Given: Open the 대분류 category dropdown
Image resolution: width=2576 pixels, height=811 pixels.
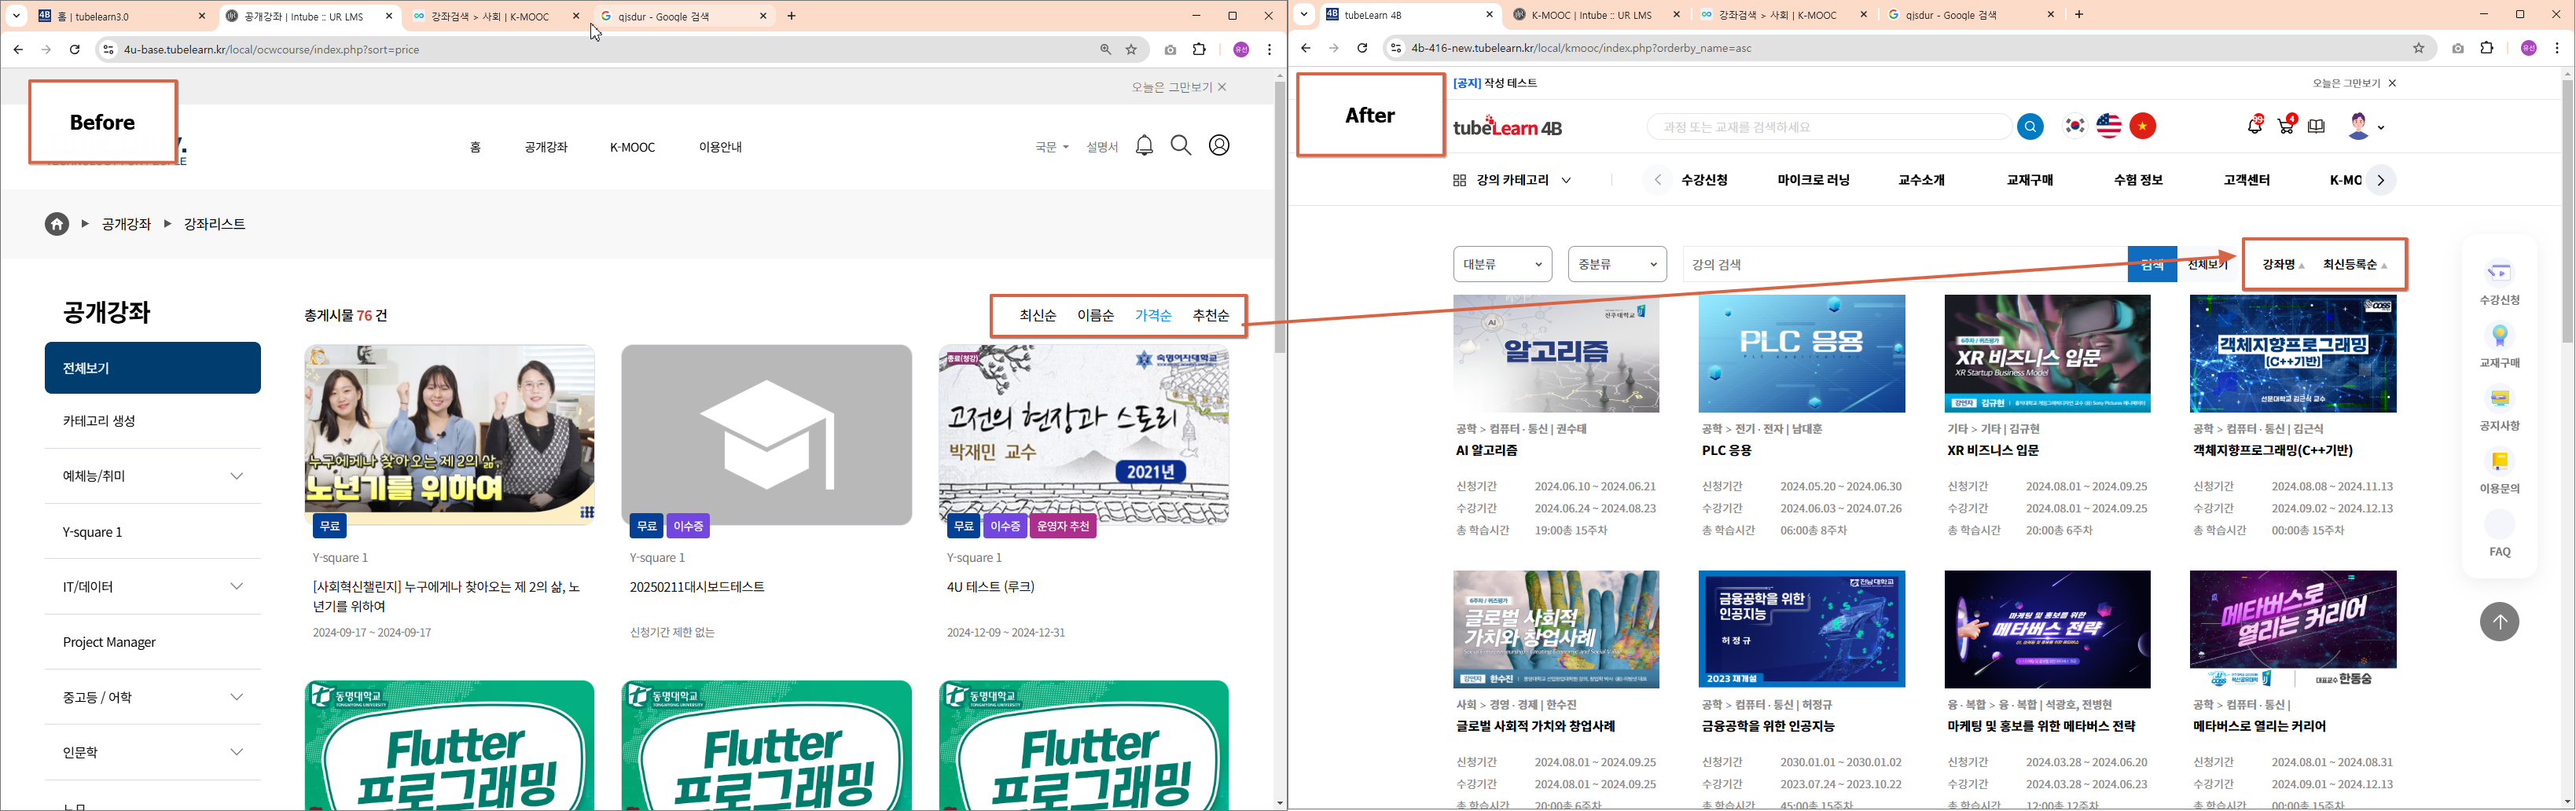Looking at the screenshot, I should 1502,265.
